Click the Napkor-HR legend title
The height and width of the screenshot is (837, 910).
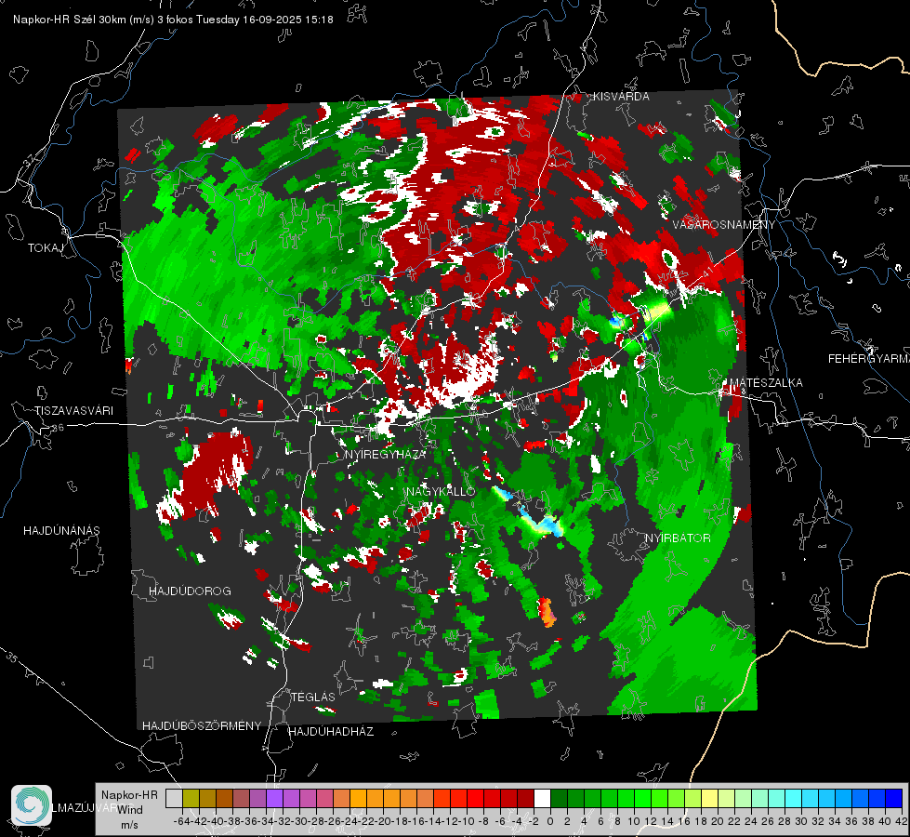(x=129, y=795)
